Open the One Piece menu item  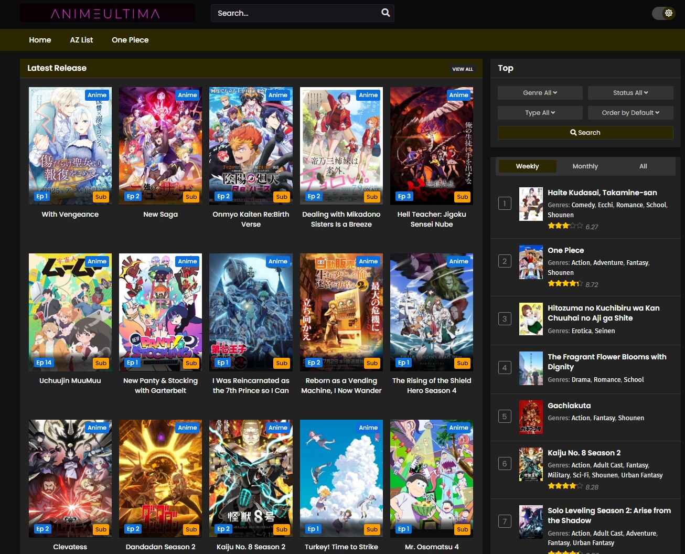tap(130, 40)
